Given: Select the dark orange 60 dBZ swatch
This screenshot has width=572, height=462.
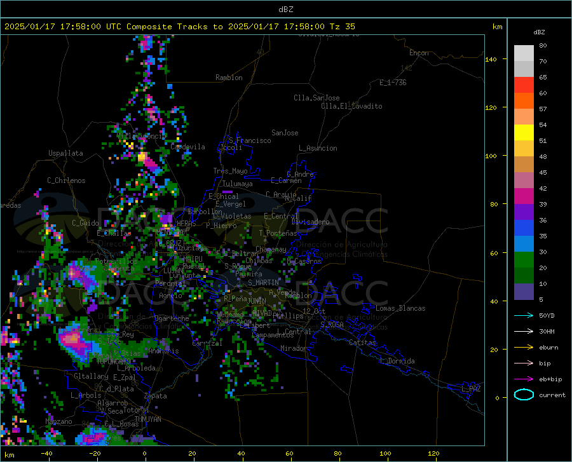Looking at the screenshot, I should point(524,100).
